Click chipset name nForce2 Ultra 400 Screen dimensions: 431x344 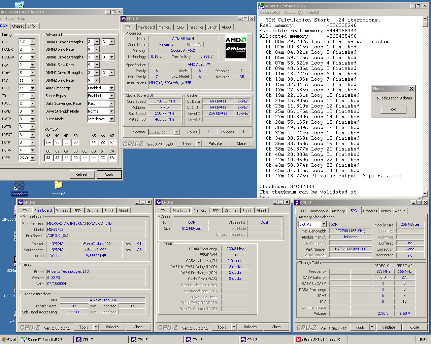96,244
